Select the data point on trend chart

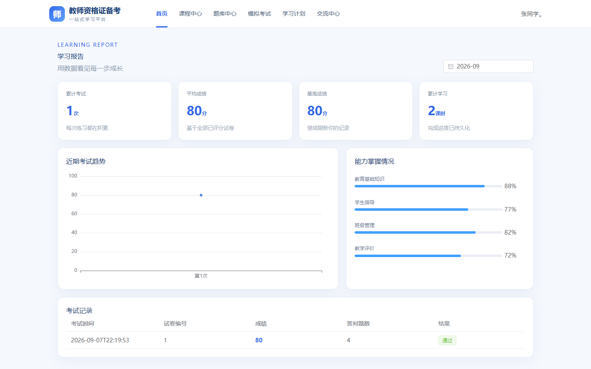[201, 195]
